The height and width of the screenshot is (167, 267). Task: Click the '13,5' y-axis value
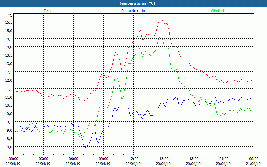click(x=9, y=55)
